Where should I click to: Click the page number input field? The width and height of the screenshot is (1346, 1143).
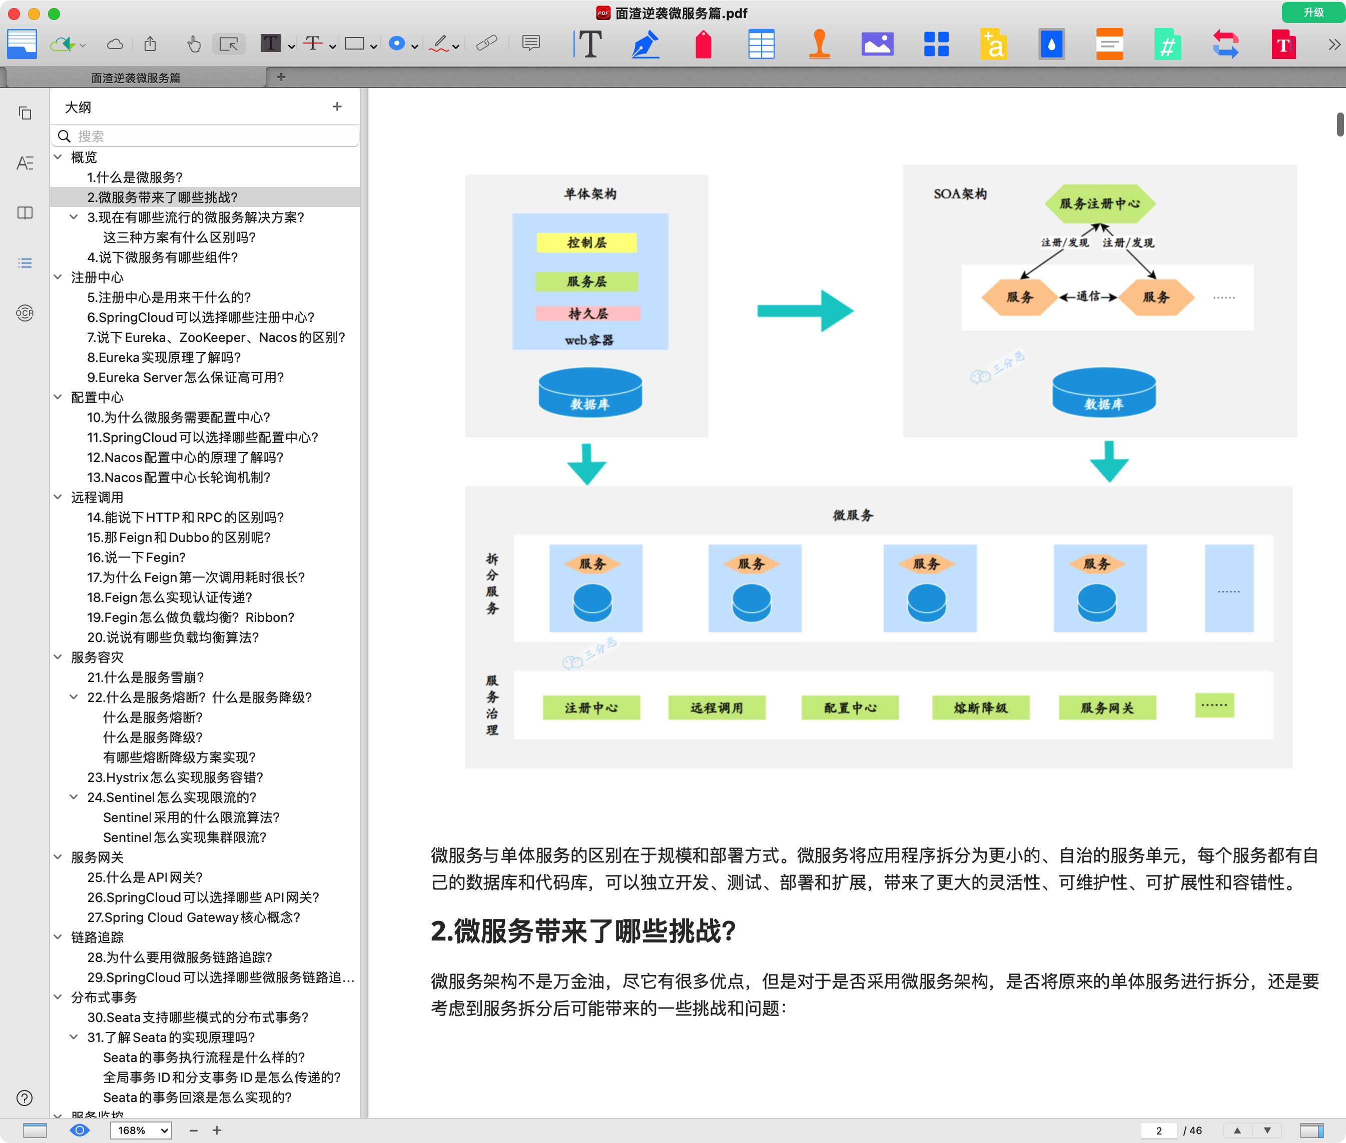(1160, 1130)
